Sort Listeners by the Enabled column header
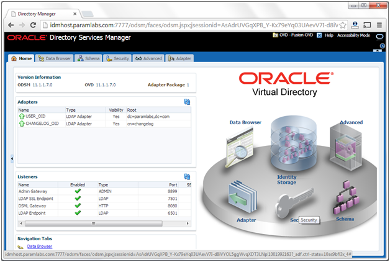390x262 pixels. [78, 184]
